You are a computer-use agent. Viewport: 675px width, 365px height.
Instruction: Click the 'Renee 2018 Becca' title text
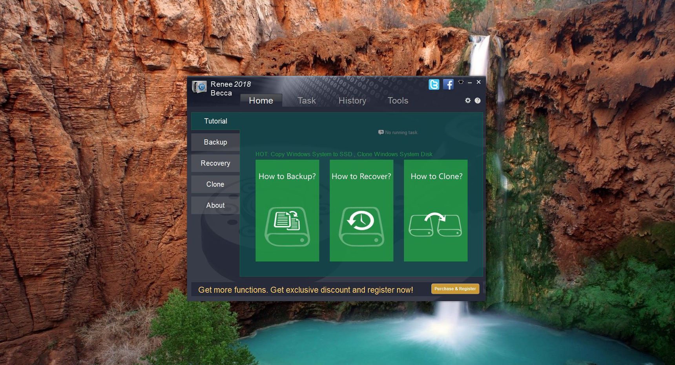click(231, 89)
